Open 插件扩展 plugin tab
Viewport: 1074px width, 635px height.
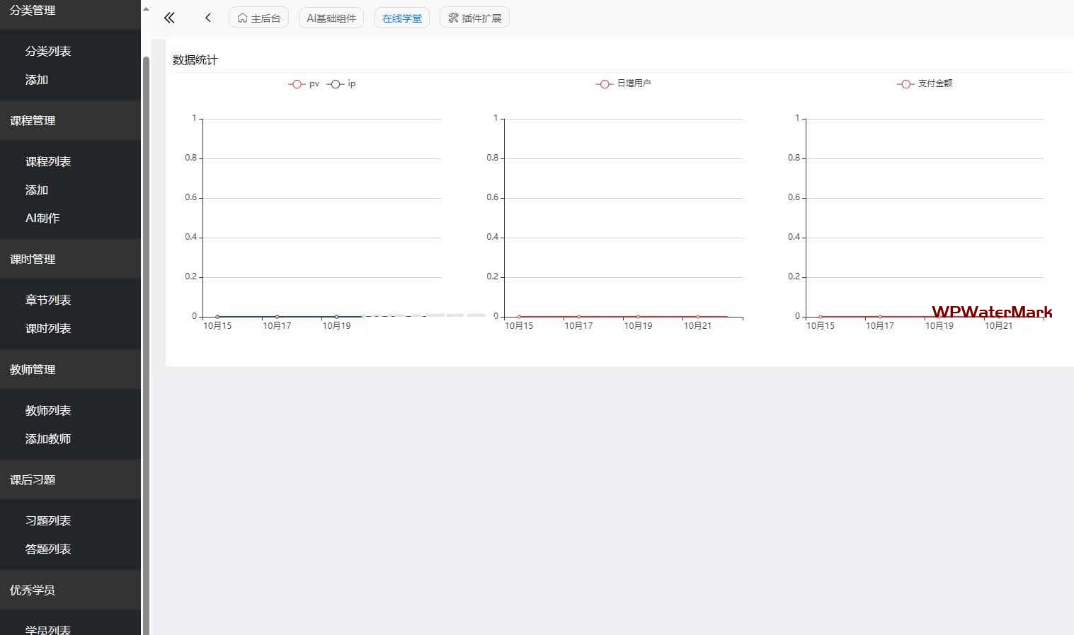point(474,18)
